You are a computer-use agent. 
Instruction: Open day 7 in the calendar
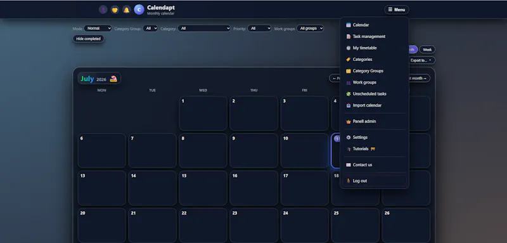click(x=152, y=151)
